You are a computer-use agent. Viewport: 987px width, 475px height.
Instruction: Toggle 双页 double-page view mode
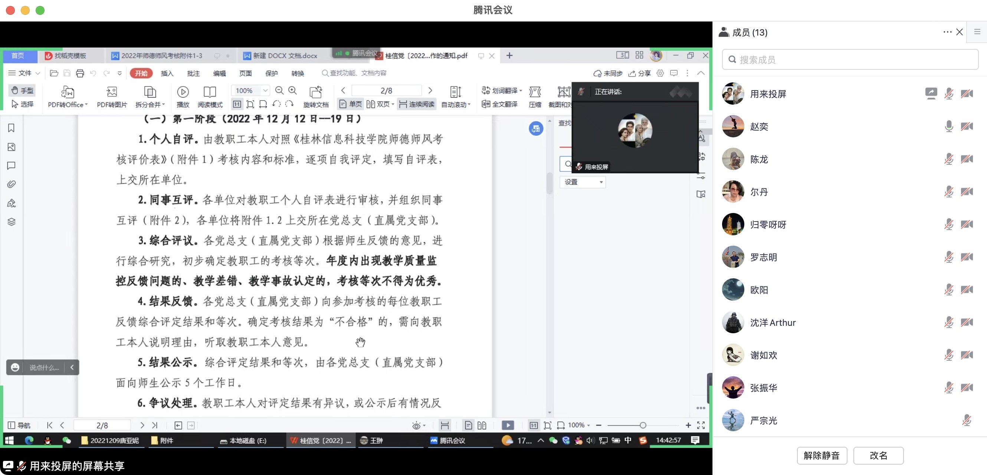pos(380,104)
